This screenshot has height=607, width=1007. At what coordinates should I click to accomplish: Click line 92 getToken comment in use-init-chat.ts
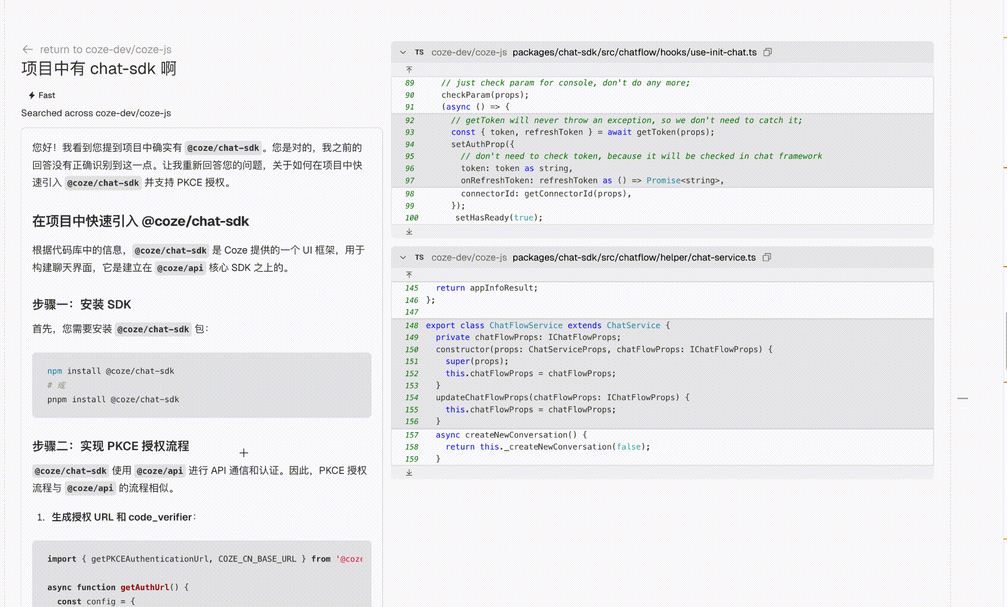[x=626, y=121]
